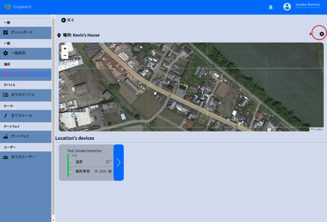Click the sidebar scrollbar down arrow
Image resolution: width=327 pixels, height=222 pixels.
(x=53, y=220)
